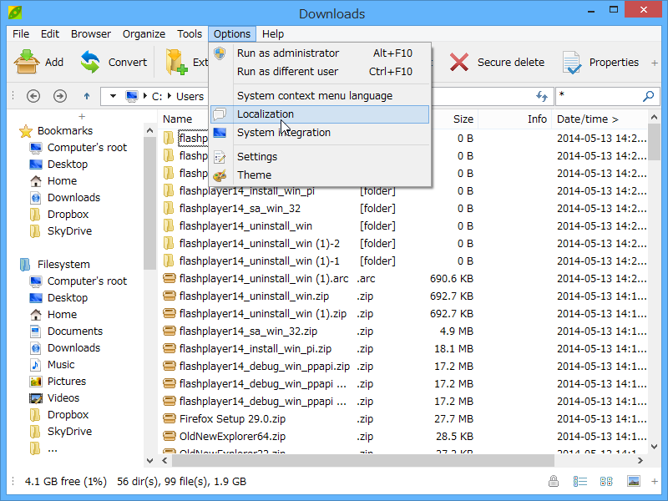This screenshot has width=668, height=501.
Task: Click the computer icon in address bar
Action: pyautogui.click(x=132, y=96)
